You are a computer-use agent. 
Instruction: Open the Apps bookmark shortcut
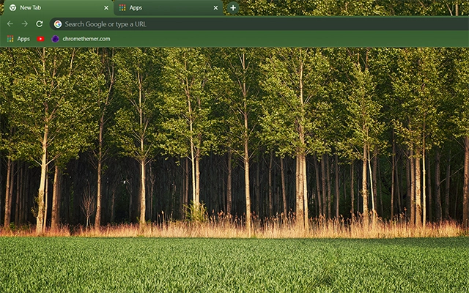pyautogui.click(x=18, y=39)
